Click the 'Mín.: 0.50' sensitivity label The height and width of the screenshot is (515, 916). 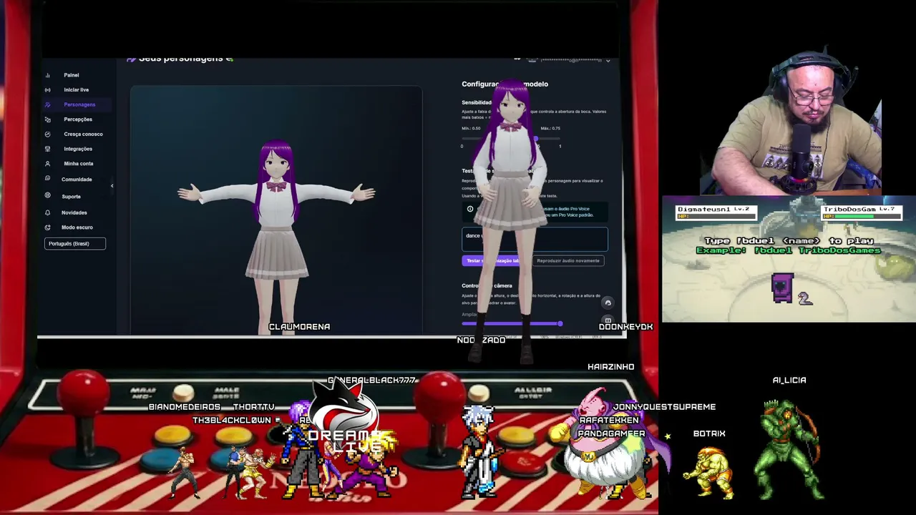[x=471, y=129]
